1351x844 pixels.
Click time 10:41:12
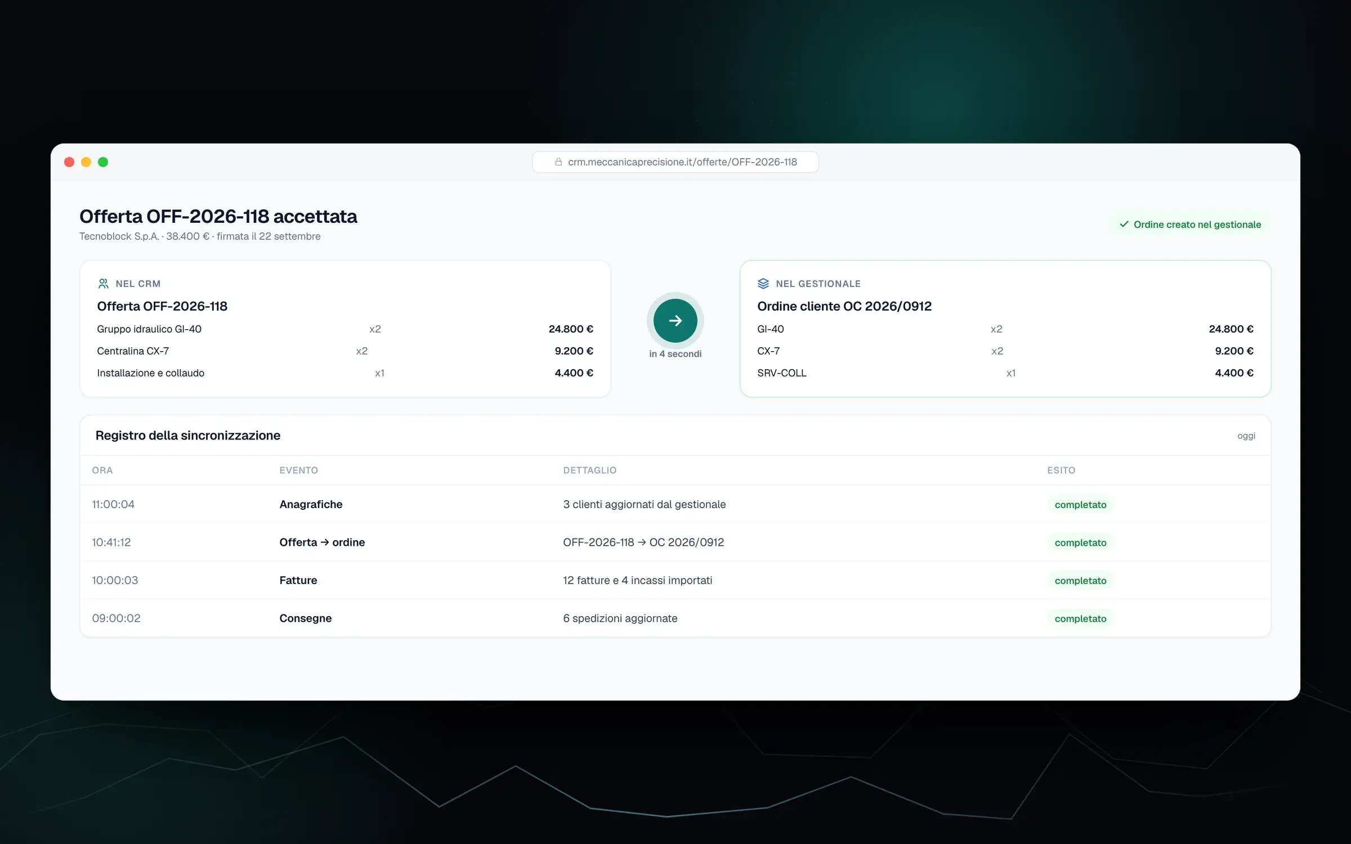pos(111,542)
